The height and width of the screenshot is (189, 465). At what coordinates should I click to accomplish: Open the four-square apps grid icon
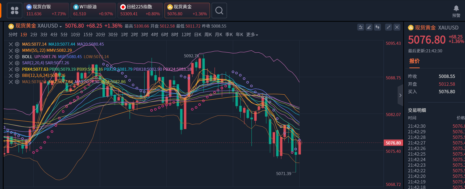(14, 11)
